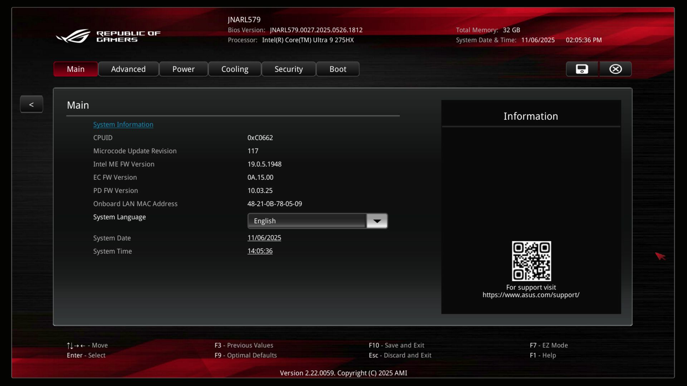The height and width of the screenshot is (386, 687).
Task: Edit the System Time value 14:05:36
Action: pos(260,251)
